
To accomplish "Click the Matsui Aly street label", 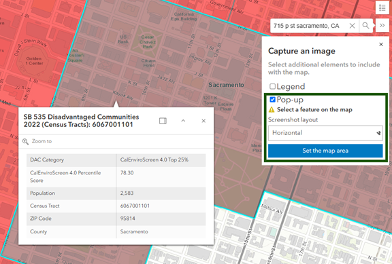I will click(x=272, y=209).
